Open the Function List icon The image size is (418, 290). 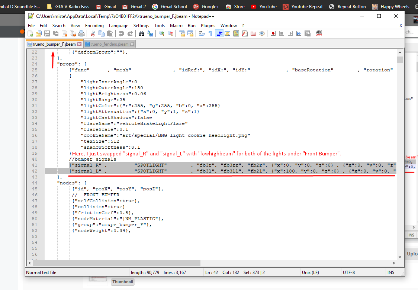pyautogui.click(x=244, y=33)
